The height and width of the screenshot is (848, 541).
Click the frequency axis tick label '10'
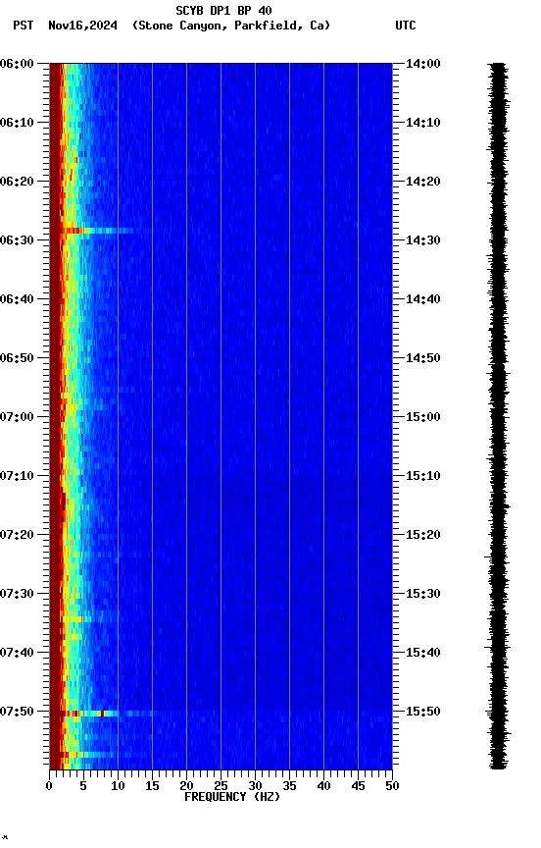118,786
